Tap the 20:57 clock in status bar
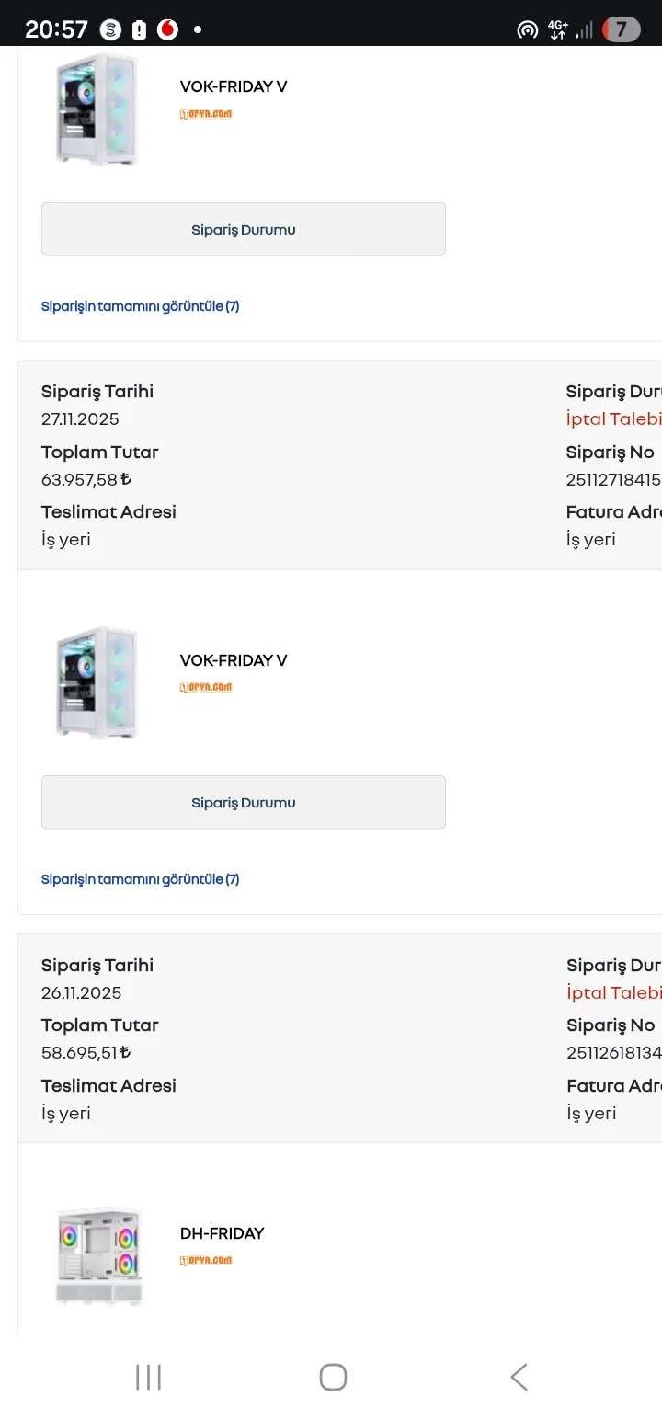Screen dimensions: 662x1420 coord(56,29)
